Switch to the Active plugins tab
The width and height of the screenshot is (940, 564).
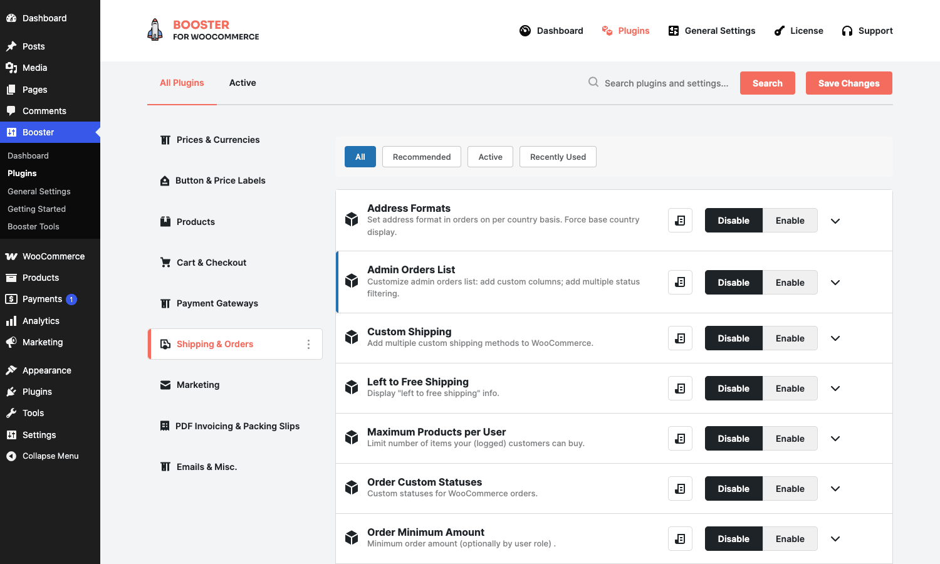click(243, 83)
